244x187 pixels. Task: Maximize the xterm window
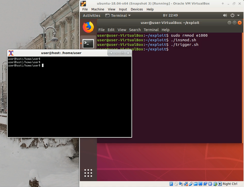point(123,53)
